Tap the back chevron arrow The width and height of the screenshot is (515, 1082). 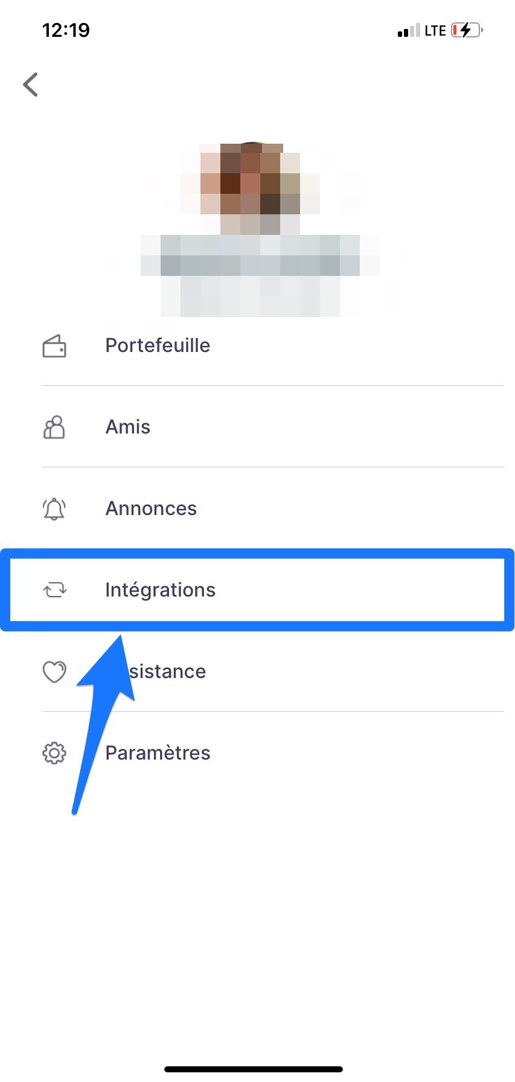coord(31,84)
